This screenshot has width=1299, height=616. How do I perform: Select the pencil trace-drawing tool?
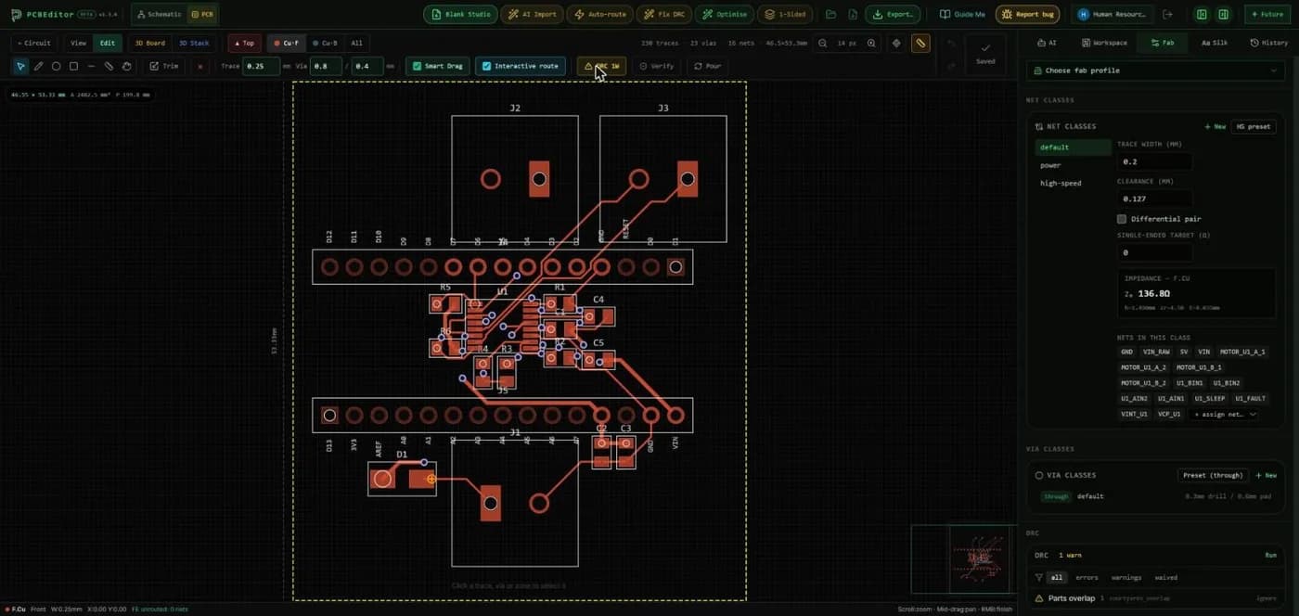click(x=38, y=66)
